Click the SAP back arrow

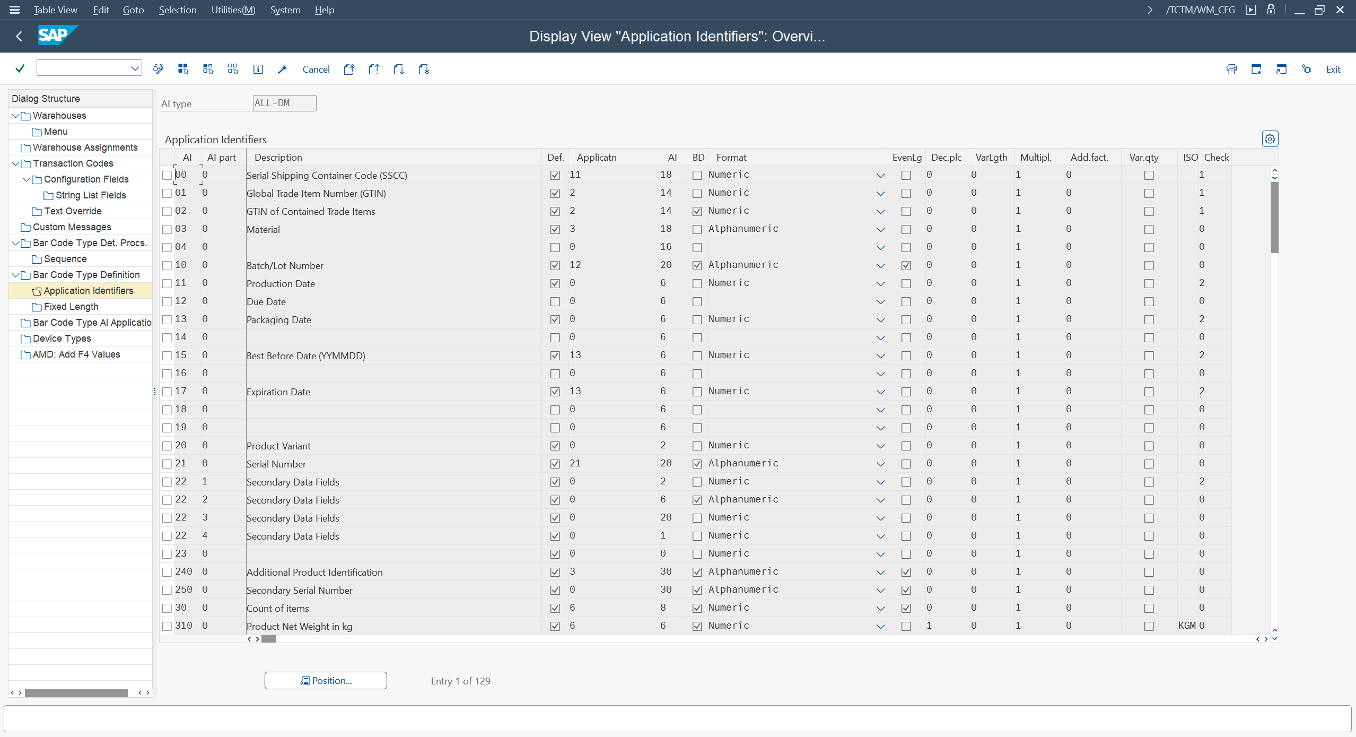point(19,36)
